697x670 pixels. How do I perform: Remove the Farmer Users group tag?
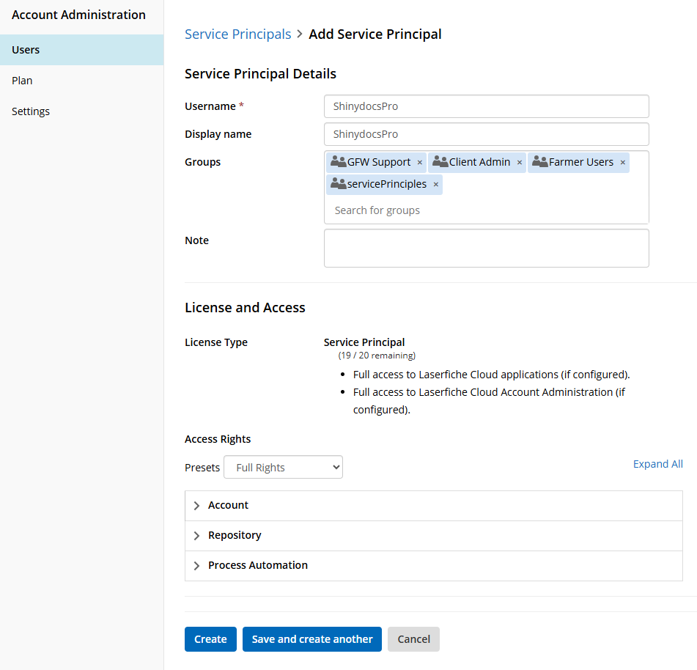click(623, 163)
